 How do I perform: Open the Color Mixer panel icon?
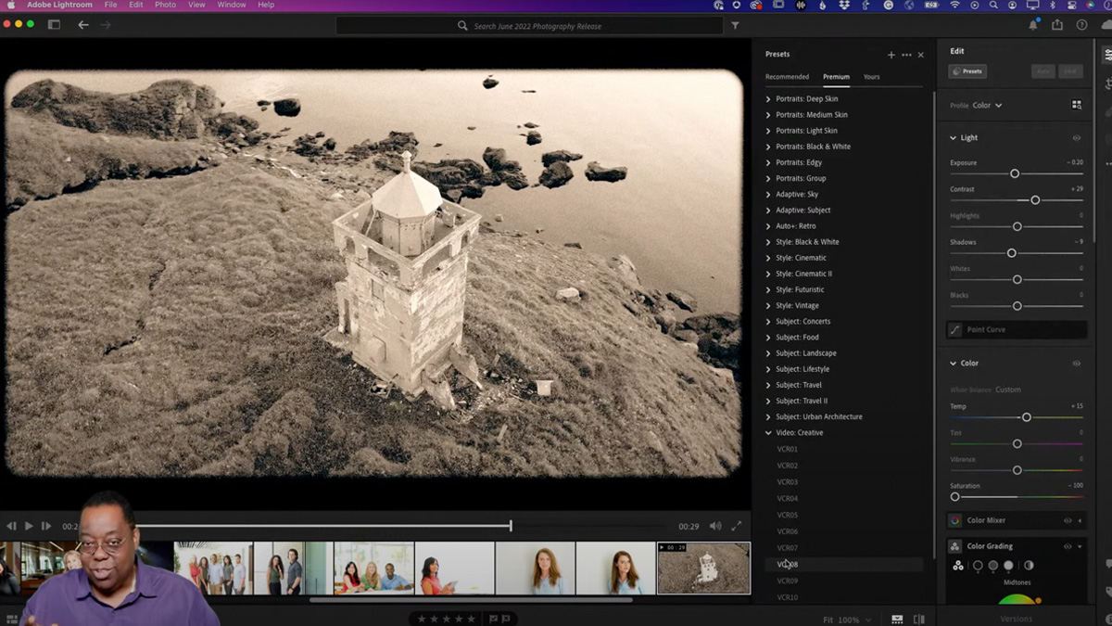954,520
